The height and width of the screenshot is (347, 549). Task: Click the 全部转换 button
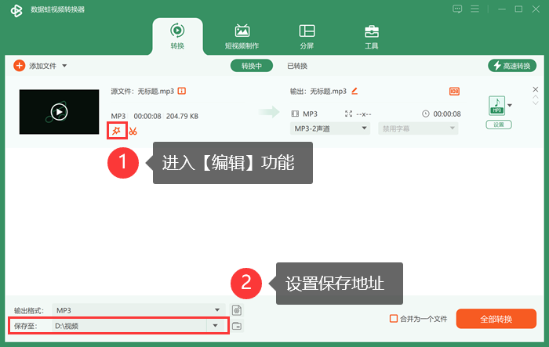(496, 319)
